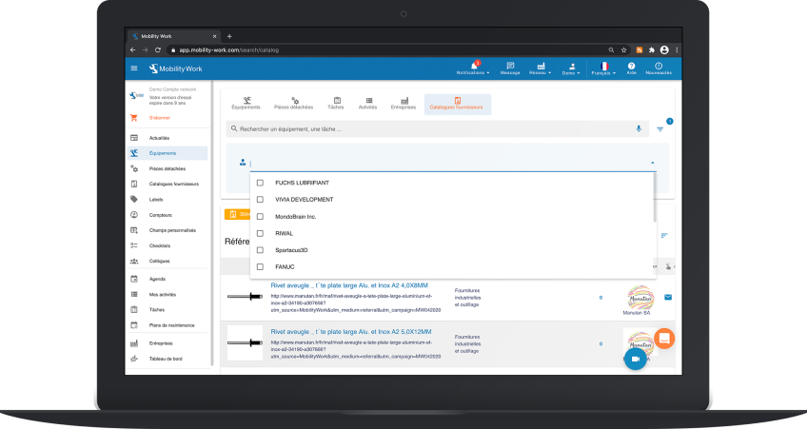The width and height of the screenshot is (807, 429).
Task: Click the Manutan SA logo in first row
Action: tap(640, 298)
